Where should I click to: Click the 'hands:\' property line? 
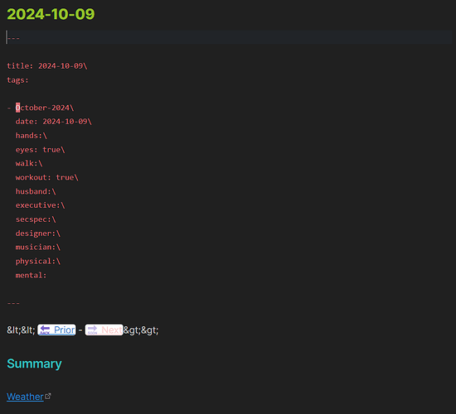32,136
